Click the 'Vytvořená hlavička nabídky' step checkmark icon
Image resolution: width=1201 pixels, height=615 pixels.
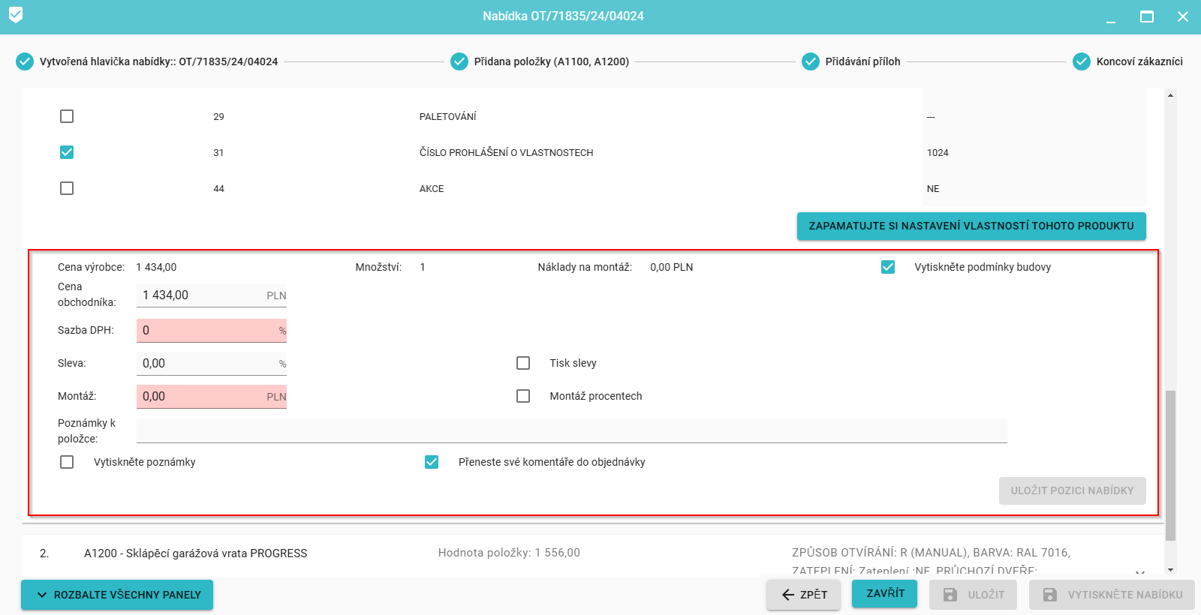tap(25, 61)
